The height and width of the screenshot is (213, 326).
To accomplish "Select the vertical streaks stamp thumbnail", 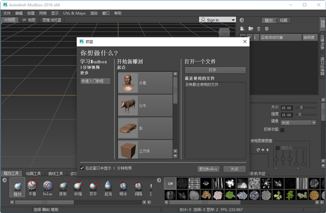I will tap(218, 184).
